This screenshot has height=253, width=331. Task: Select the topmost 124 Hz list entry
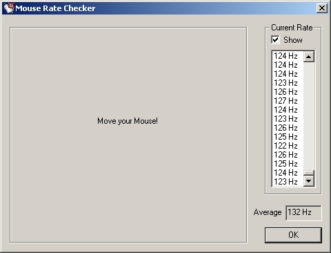(285, 56)
